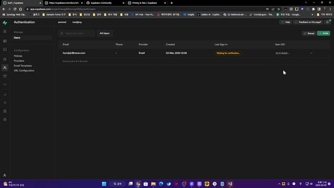Viewport: 334px width, 188px height.
Task: Open a new browser tab
Action: tap(172, 3)
